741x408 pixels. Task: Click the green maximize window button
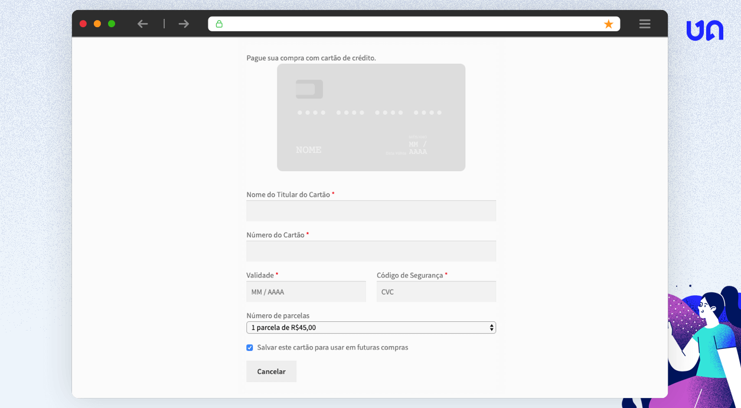[112, 24]
